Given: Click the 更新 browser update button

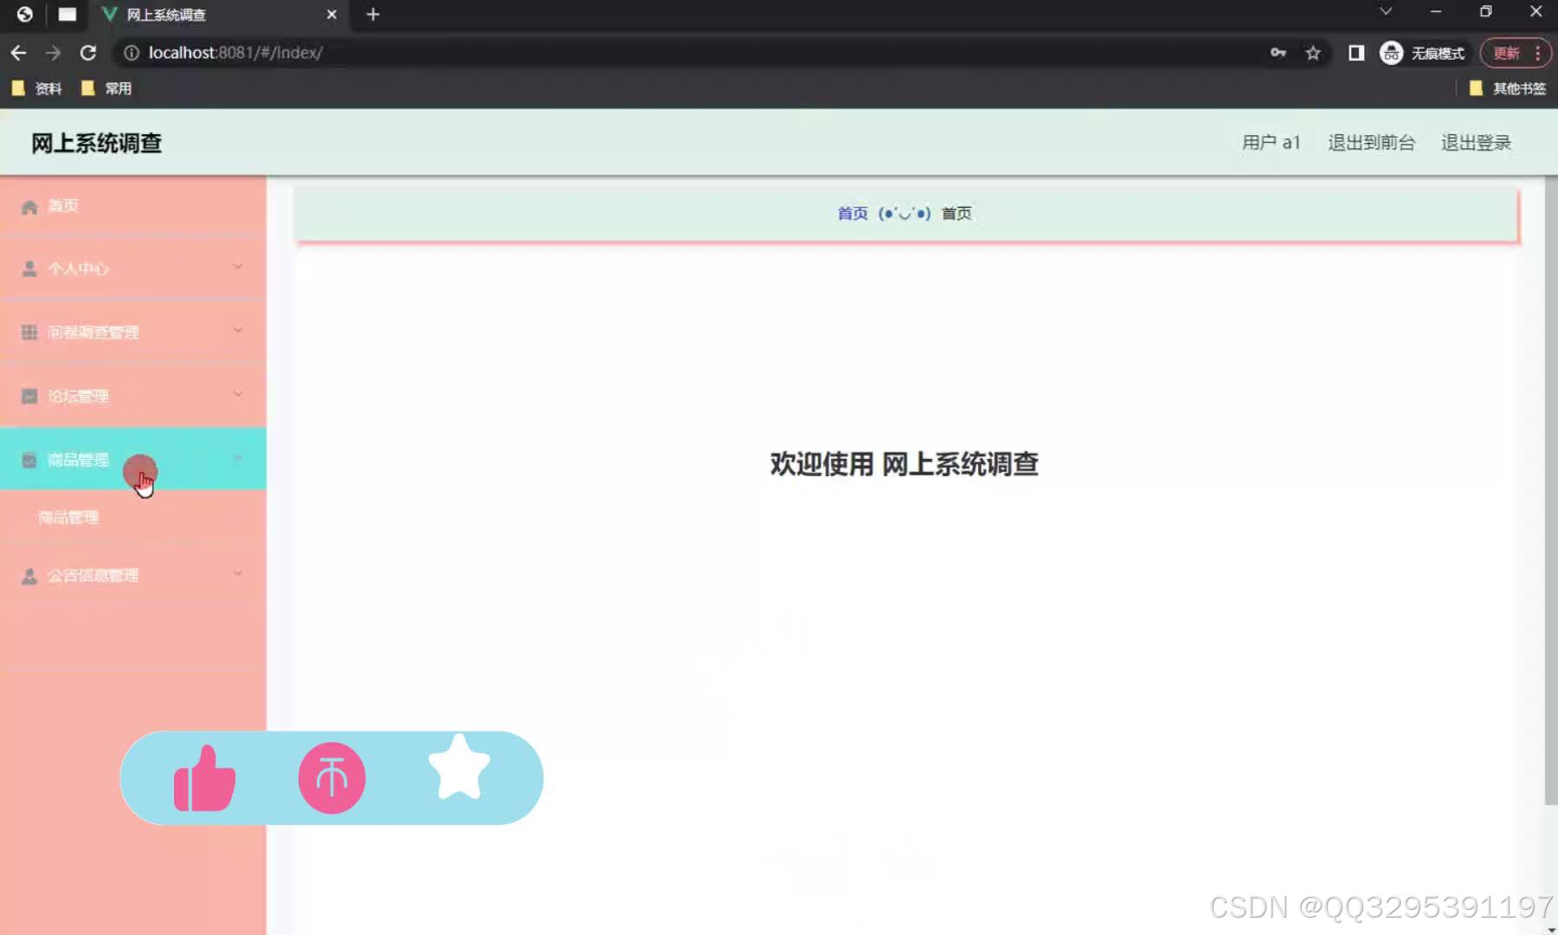Looking at the screenshot, I should pos(1506,53).
